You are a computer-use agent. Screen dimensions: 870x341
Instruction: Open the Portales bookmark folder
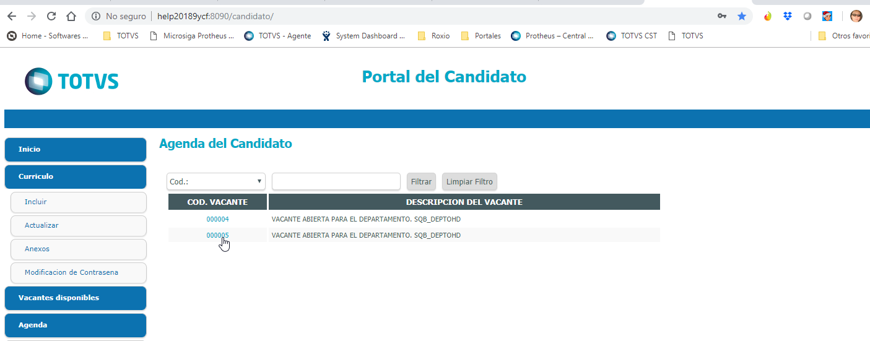click(481, 36)
